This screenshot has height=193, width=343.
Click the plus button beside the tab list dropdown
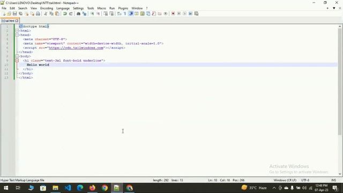[327, 8]
